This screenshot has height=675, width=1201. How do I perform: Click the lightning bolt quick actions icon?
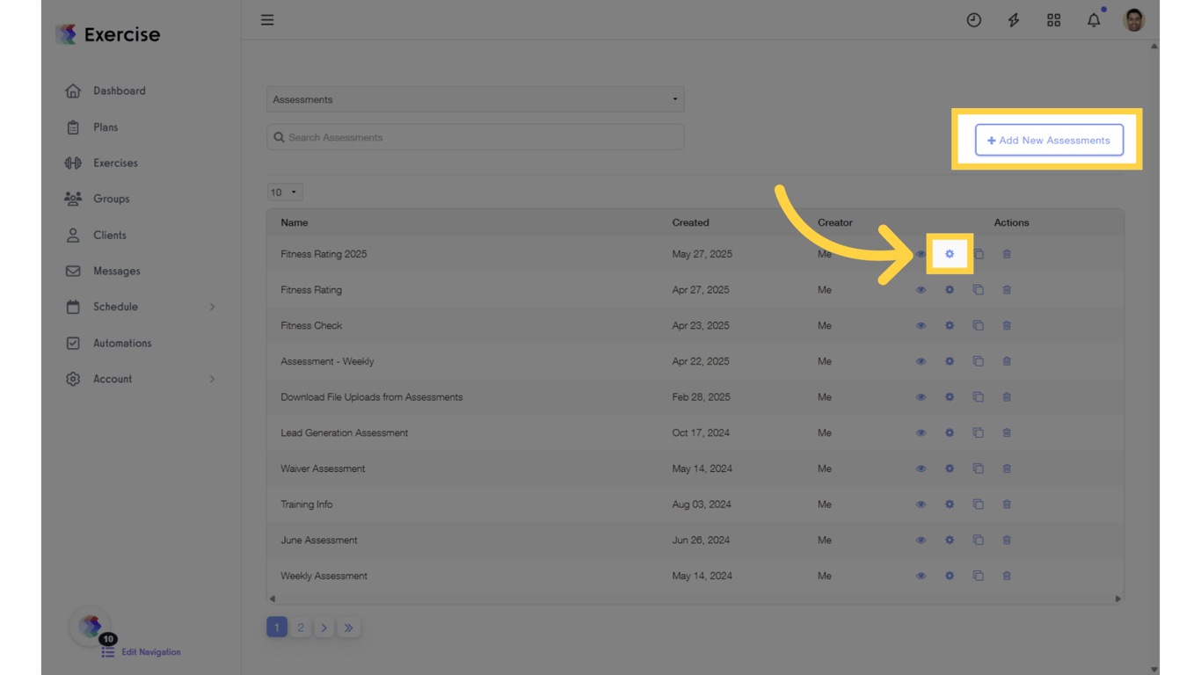pyautogui.click(x=1014, y=19)
